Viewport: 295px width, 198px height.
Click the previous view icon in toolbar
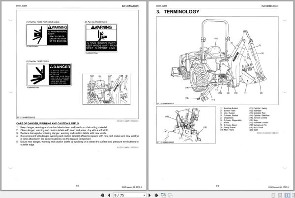pyautogui.click(x=164, y=196)
